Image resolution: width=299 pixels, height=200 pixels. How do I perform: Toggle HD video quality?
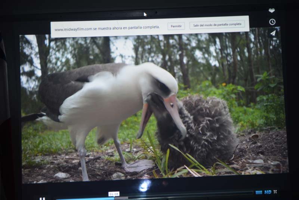(x=268, y=192)
